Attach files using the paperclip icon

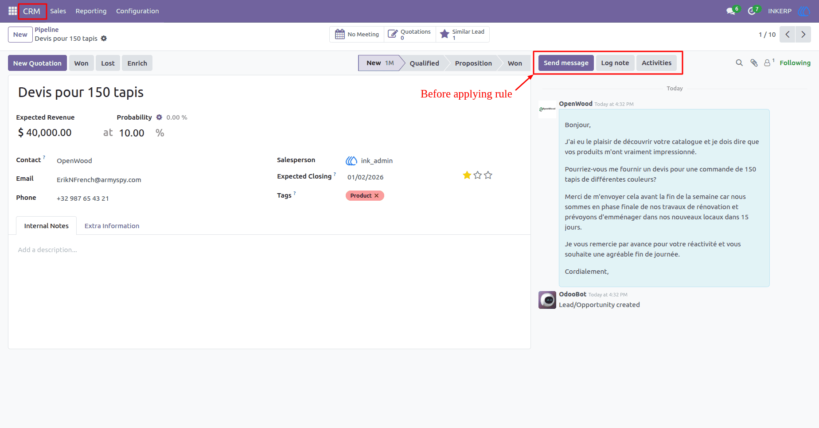coord(754,63)
